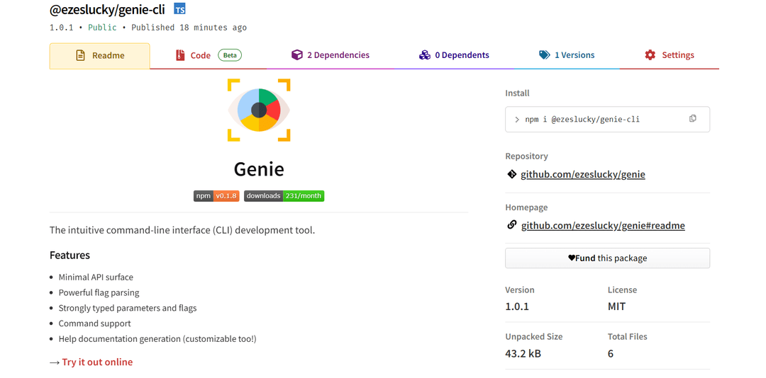Screen dimensions: 766x378
Task: Click the 43.2 kB unpacked size value
Action: pyautogui.click(x=523, y=353)
